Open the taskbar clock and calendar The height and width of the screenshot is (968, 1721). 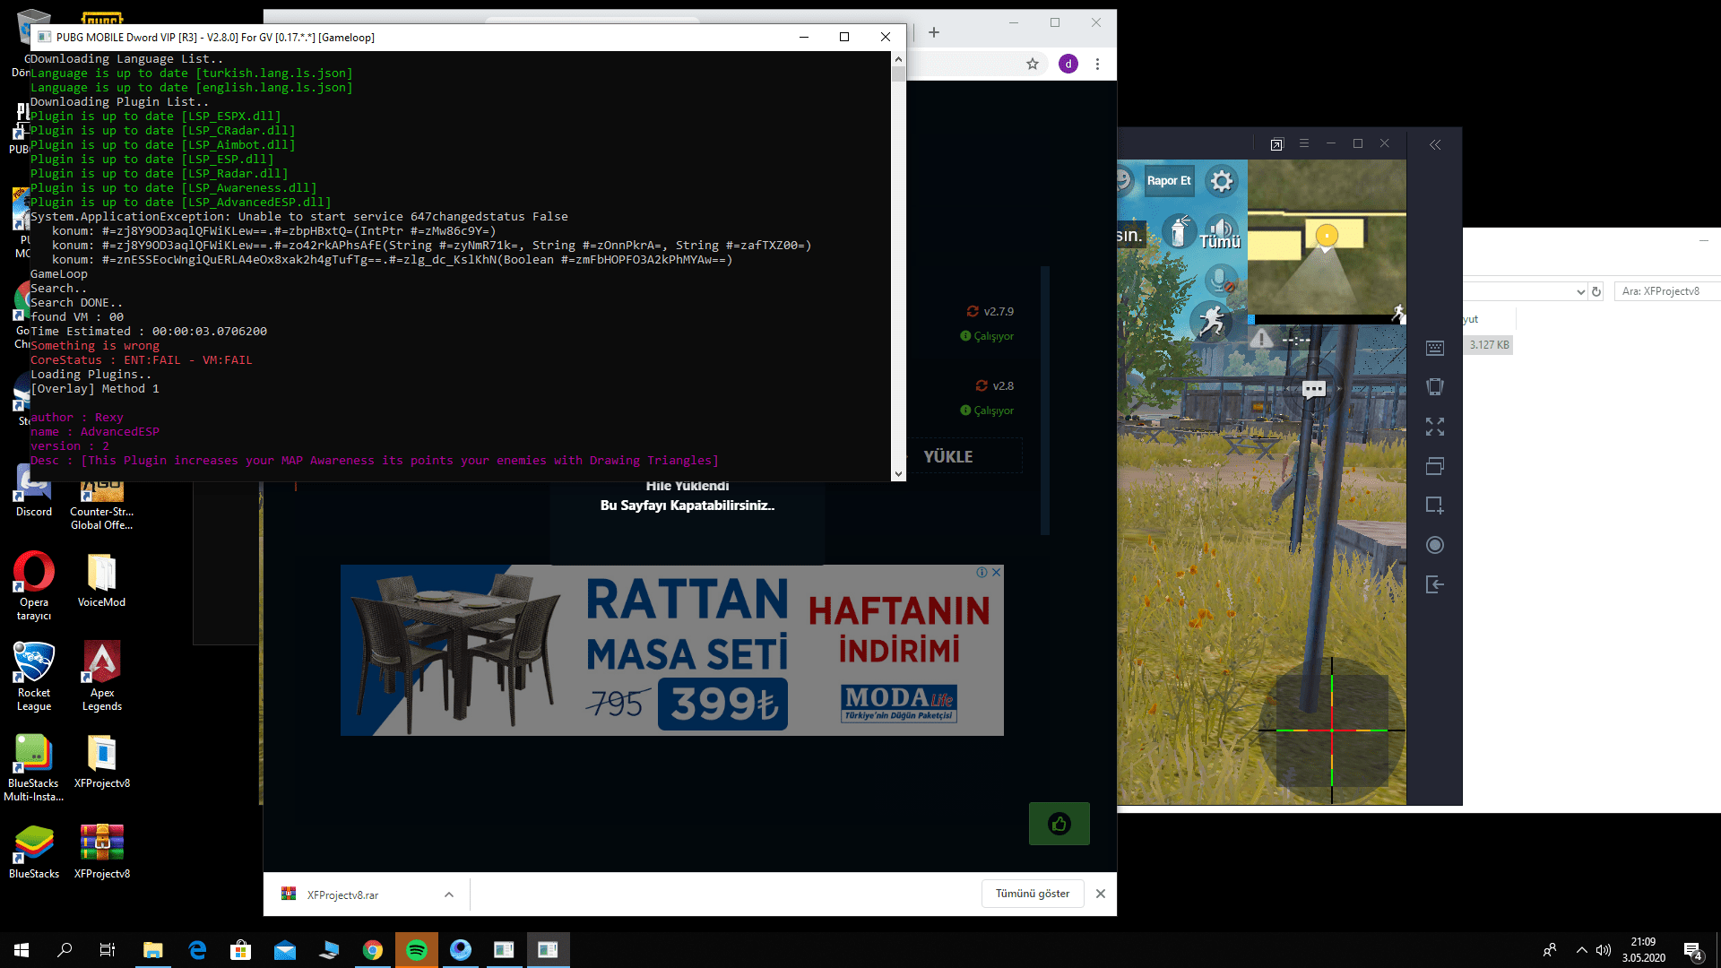pos(1643,950)
